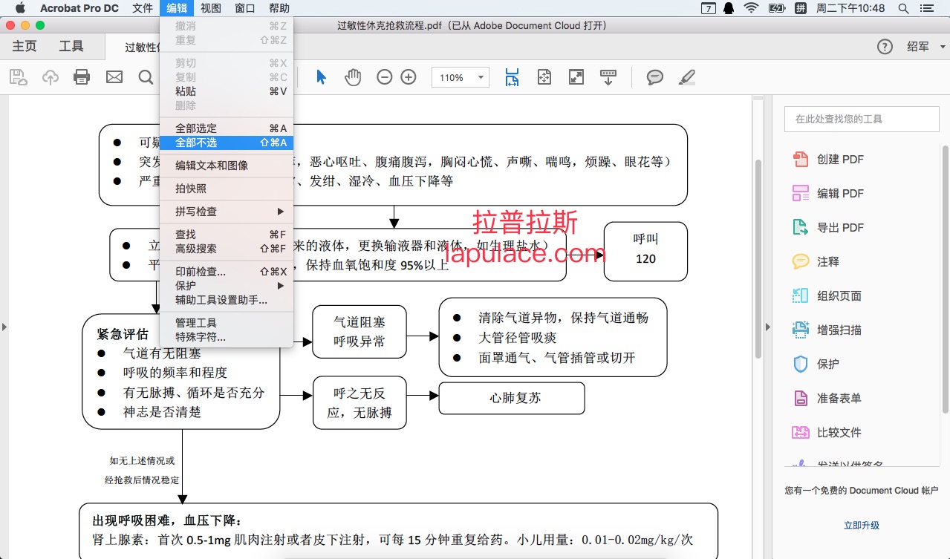Screen dimensions: 950x559
Task: Click the print icon in toolbar
Action: 82,77
